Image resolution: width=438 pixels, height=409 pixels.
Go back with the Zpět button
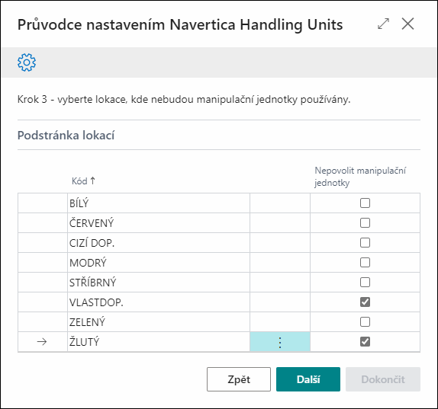[x=239, y=379]
